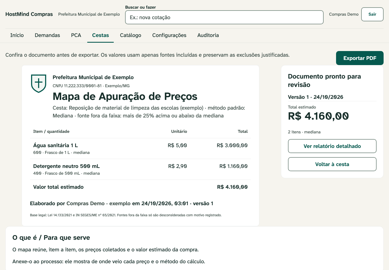This screenshot has height=270, width=389.
Task: Click the HostMind Compras brand name
Action: pyautogui.click(x=29, y=14)
